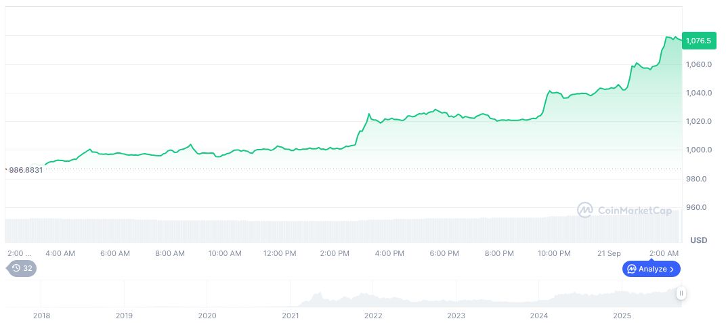Jump to 2024 on the overview timeline
This screenshot has width=726, height=323.
coord(539,316)
